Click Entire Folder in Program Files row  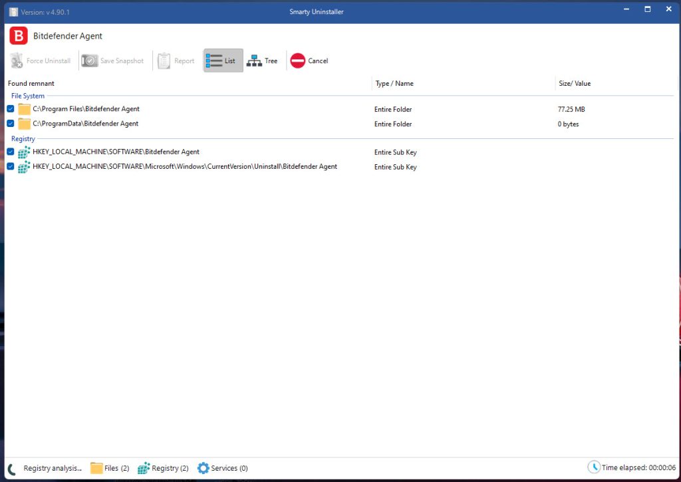pos(393,110)
